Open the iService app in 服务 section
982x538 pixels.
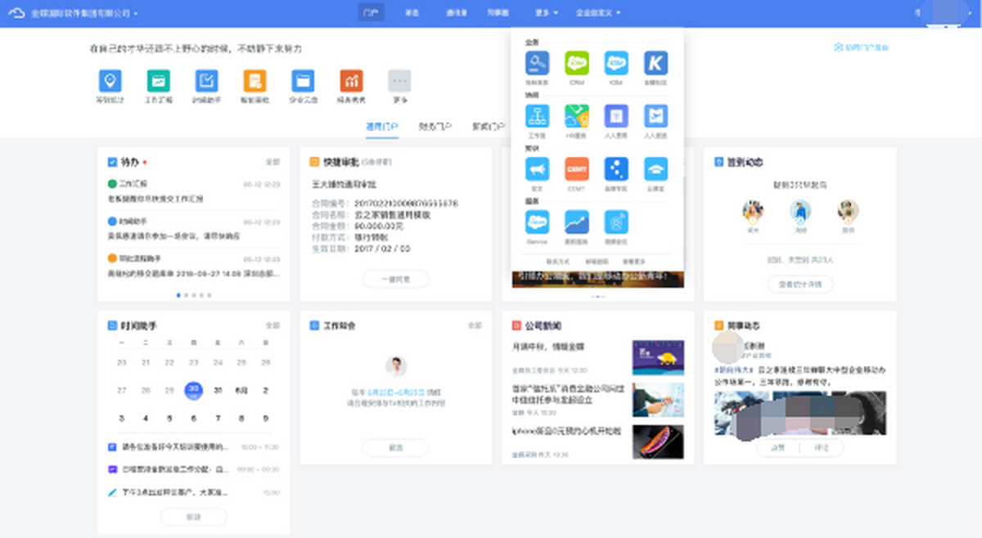pos(537,222)
